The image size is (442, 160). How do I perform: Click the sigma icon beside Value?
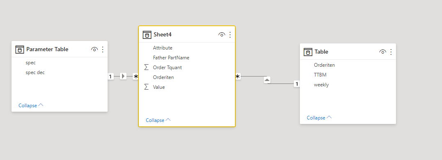tap(146, 87)
